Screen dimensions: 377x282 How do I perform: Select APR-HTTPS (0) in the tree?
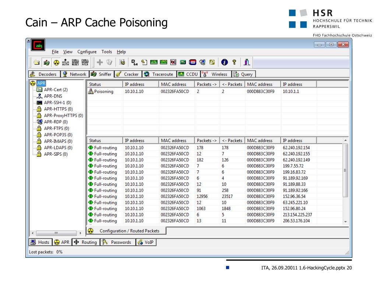click(x=59, y=109)
